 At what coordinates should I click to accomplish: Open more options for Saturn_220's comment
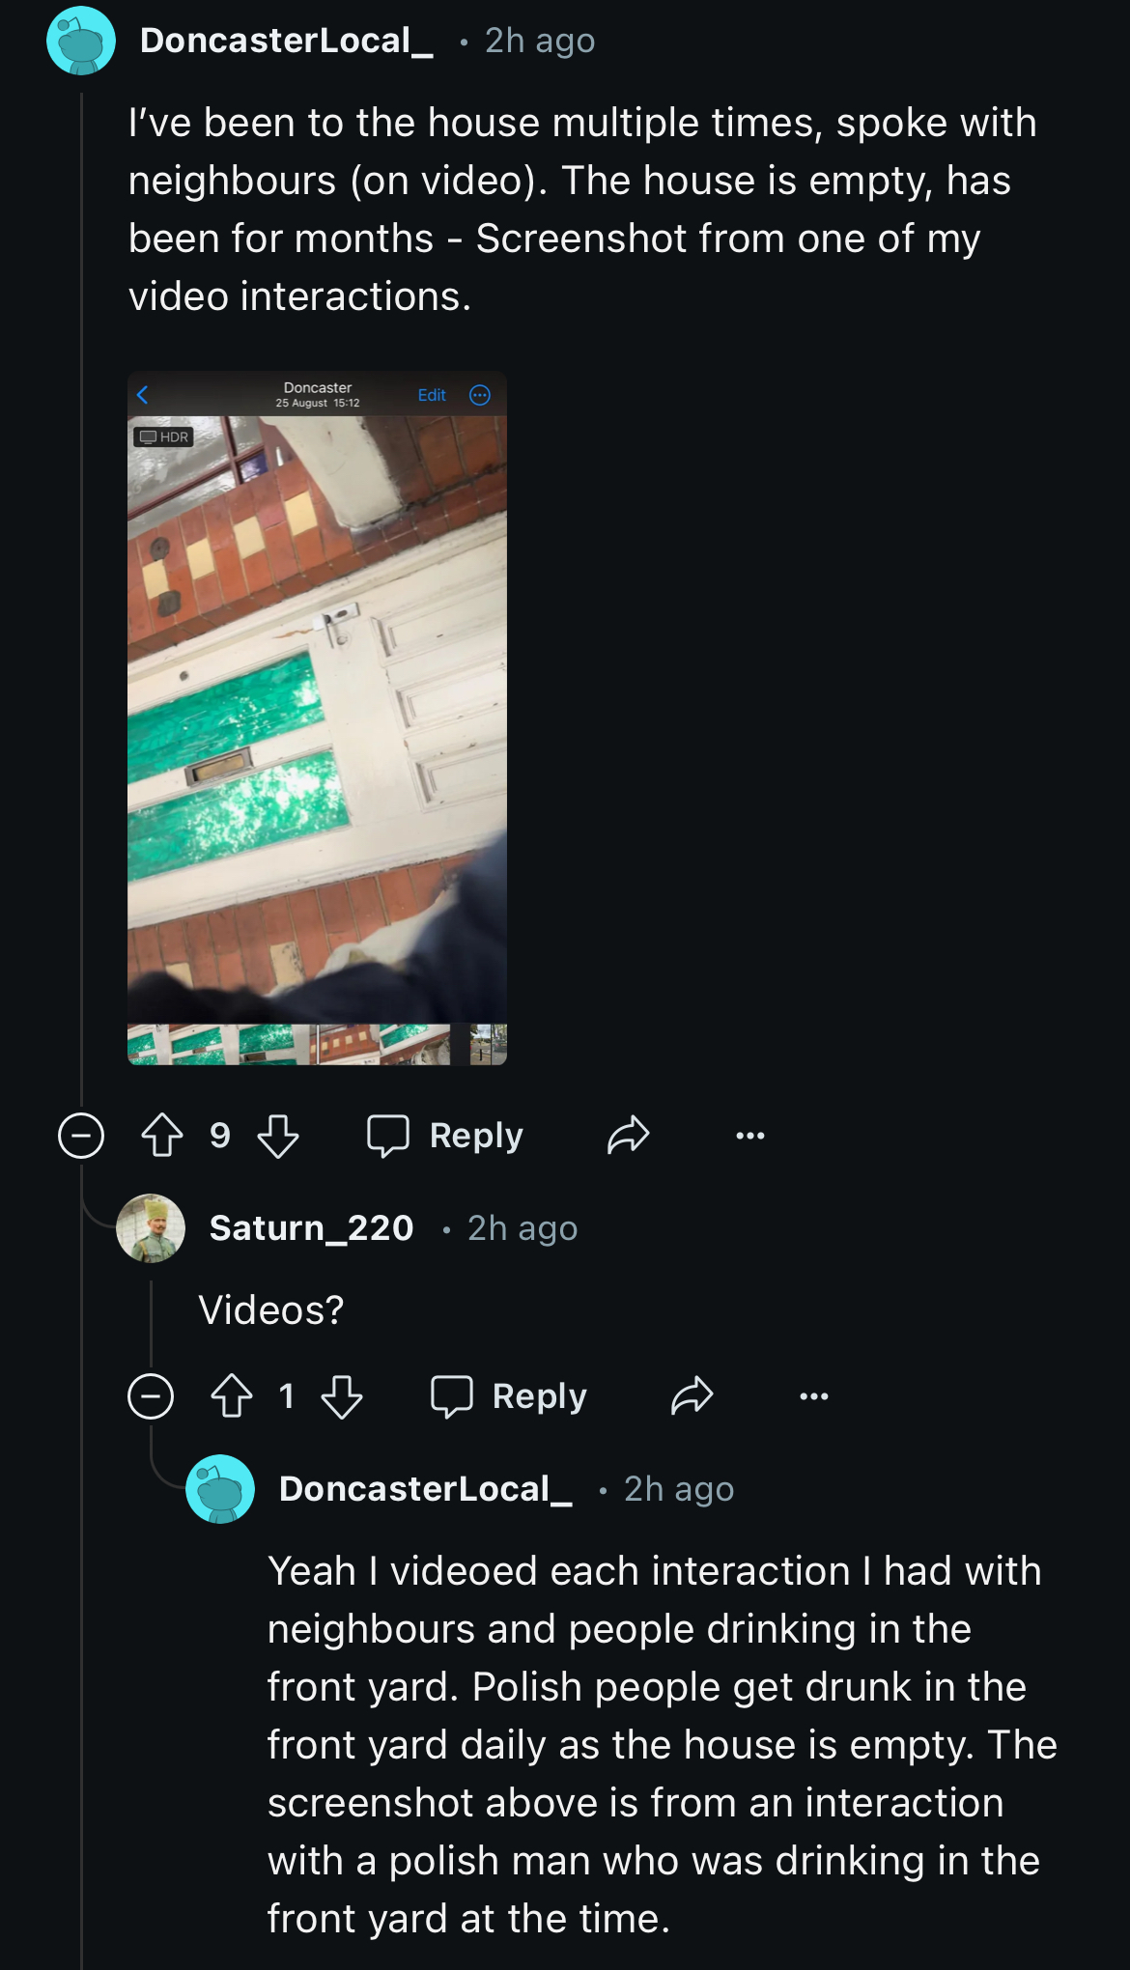point(814,1396)
